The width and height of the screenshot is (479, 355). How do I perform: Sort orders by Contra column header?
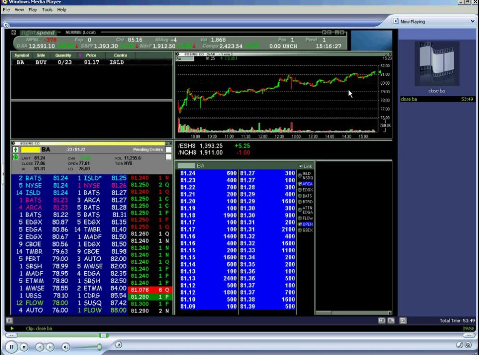click(x=120, y=55)
